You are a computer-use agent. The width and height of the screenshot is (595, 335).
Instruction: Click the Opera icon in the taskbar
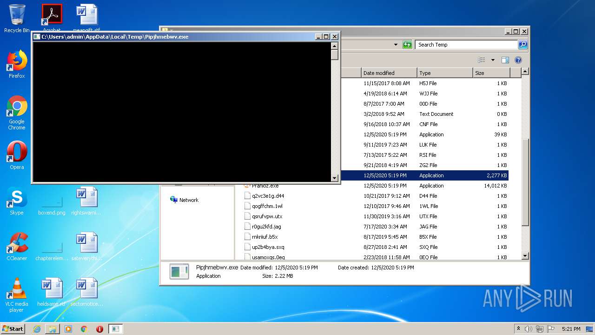[99, 329]
